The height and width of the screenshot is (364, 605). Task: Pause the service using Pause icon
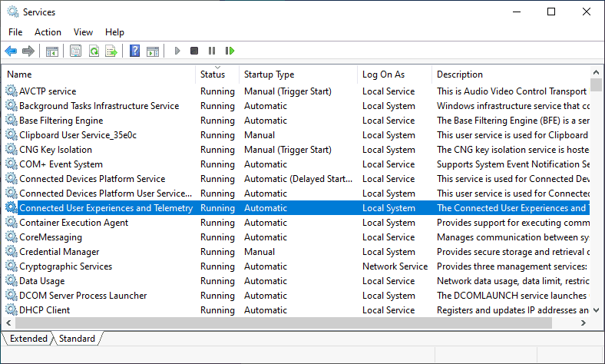pos(212,51)
